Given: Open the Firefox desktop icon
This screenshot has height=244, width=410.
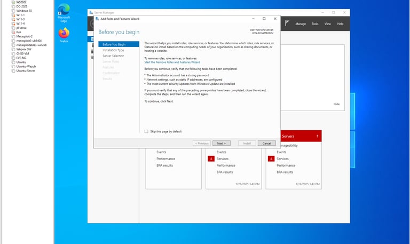Looking at the screenshot, I should 64,35.
